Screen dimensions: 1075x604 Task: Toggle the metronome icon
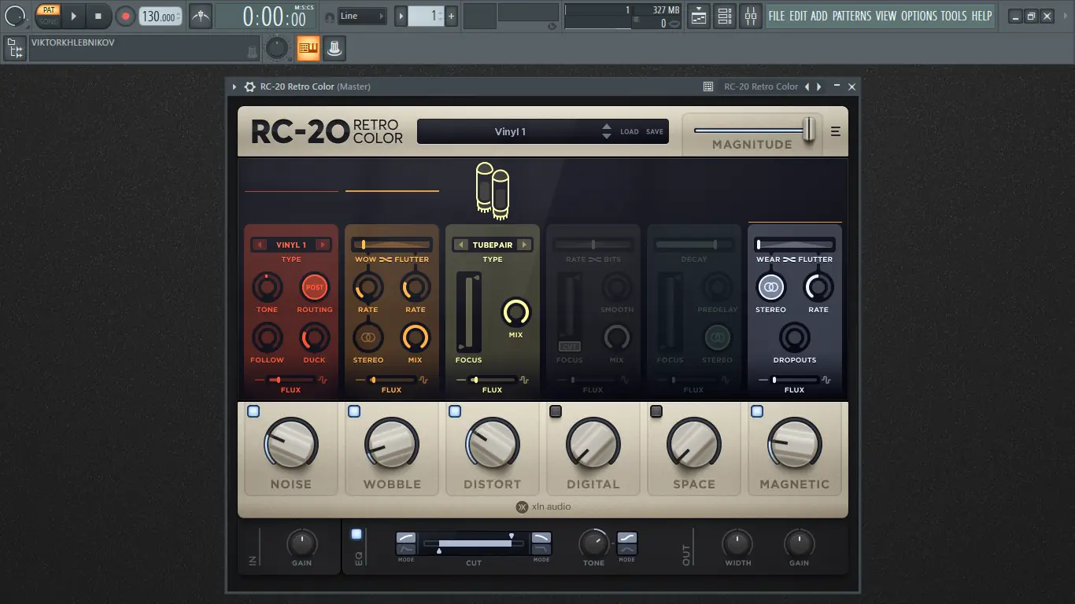click(200, 16)
